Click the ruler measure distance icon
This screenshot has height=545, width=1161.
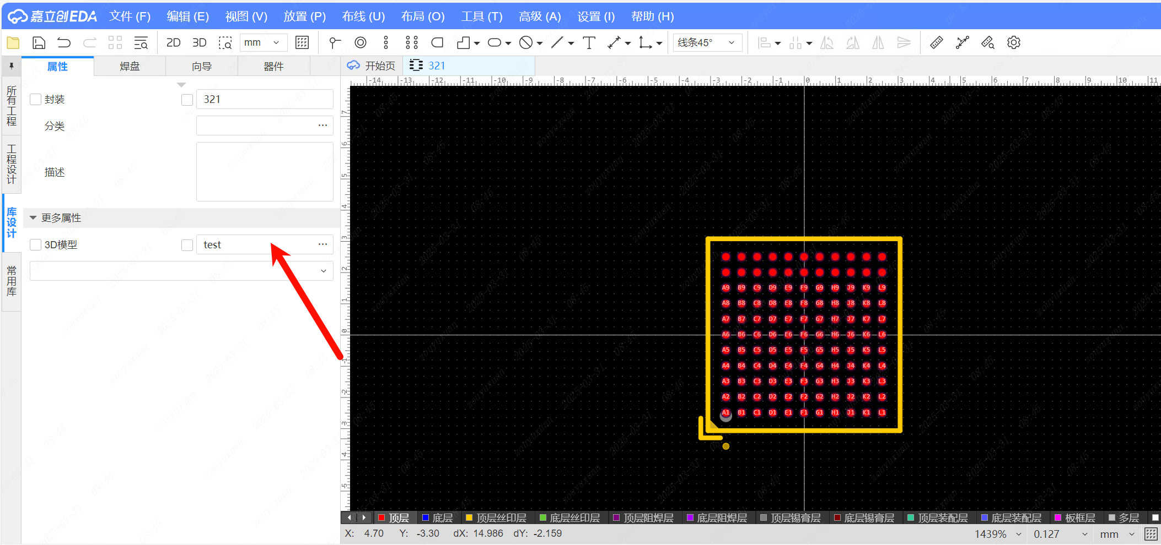click(x=936, y=43)
